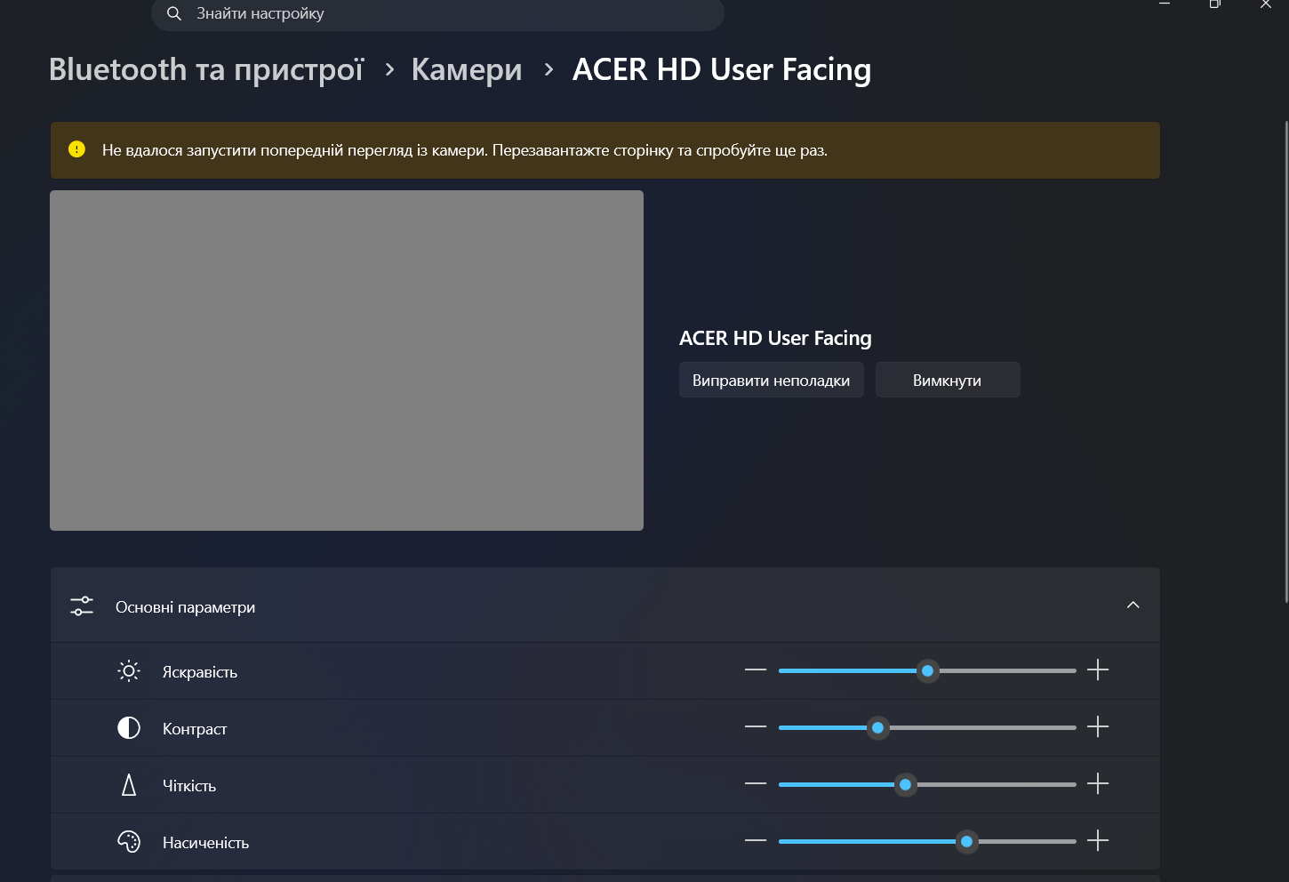Decrease Контраст with minus button
The width and height of the screenshot is (1289, 882).
[756, 727]
